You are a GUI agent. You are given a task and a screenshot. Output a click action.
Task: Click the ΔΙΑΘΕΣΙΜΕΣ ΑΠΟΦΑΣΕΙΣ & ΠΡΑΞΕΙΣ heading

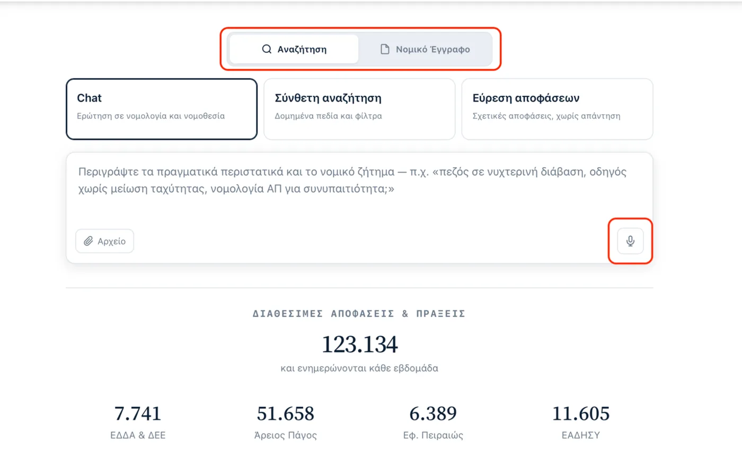359,314
